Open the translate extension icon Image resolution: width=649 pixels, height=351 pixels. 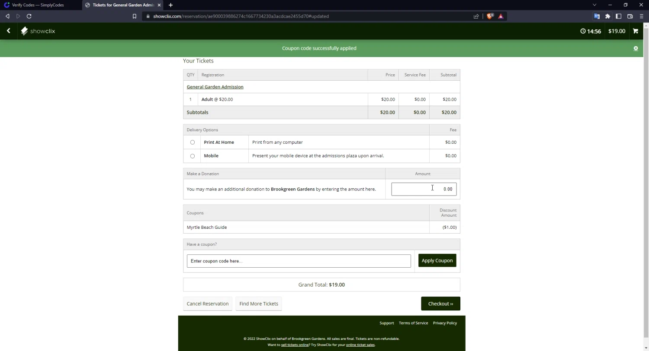(x=597, y=16)
